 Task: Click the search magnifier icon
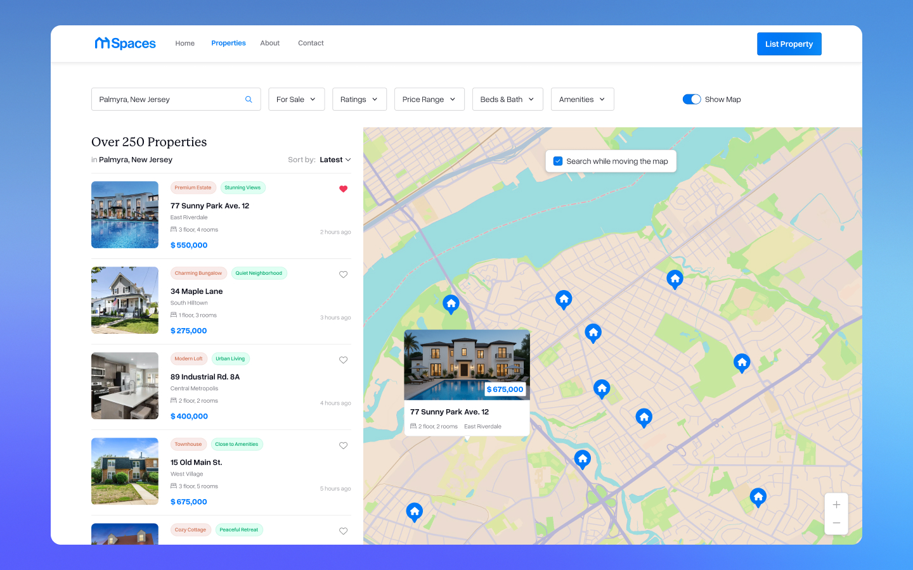point(249,99)
